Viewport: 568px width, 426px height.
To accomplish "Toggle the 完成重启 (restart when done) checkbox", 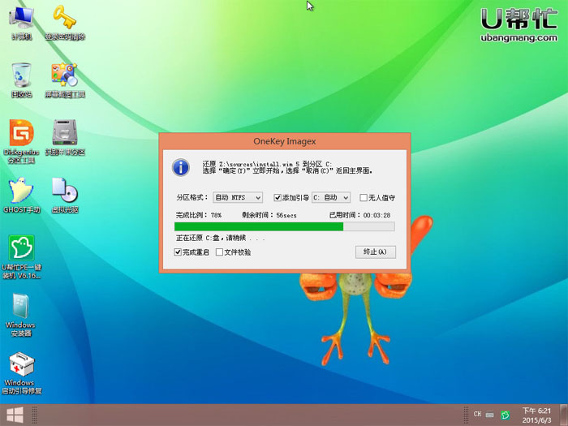I will point(179,252).
